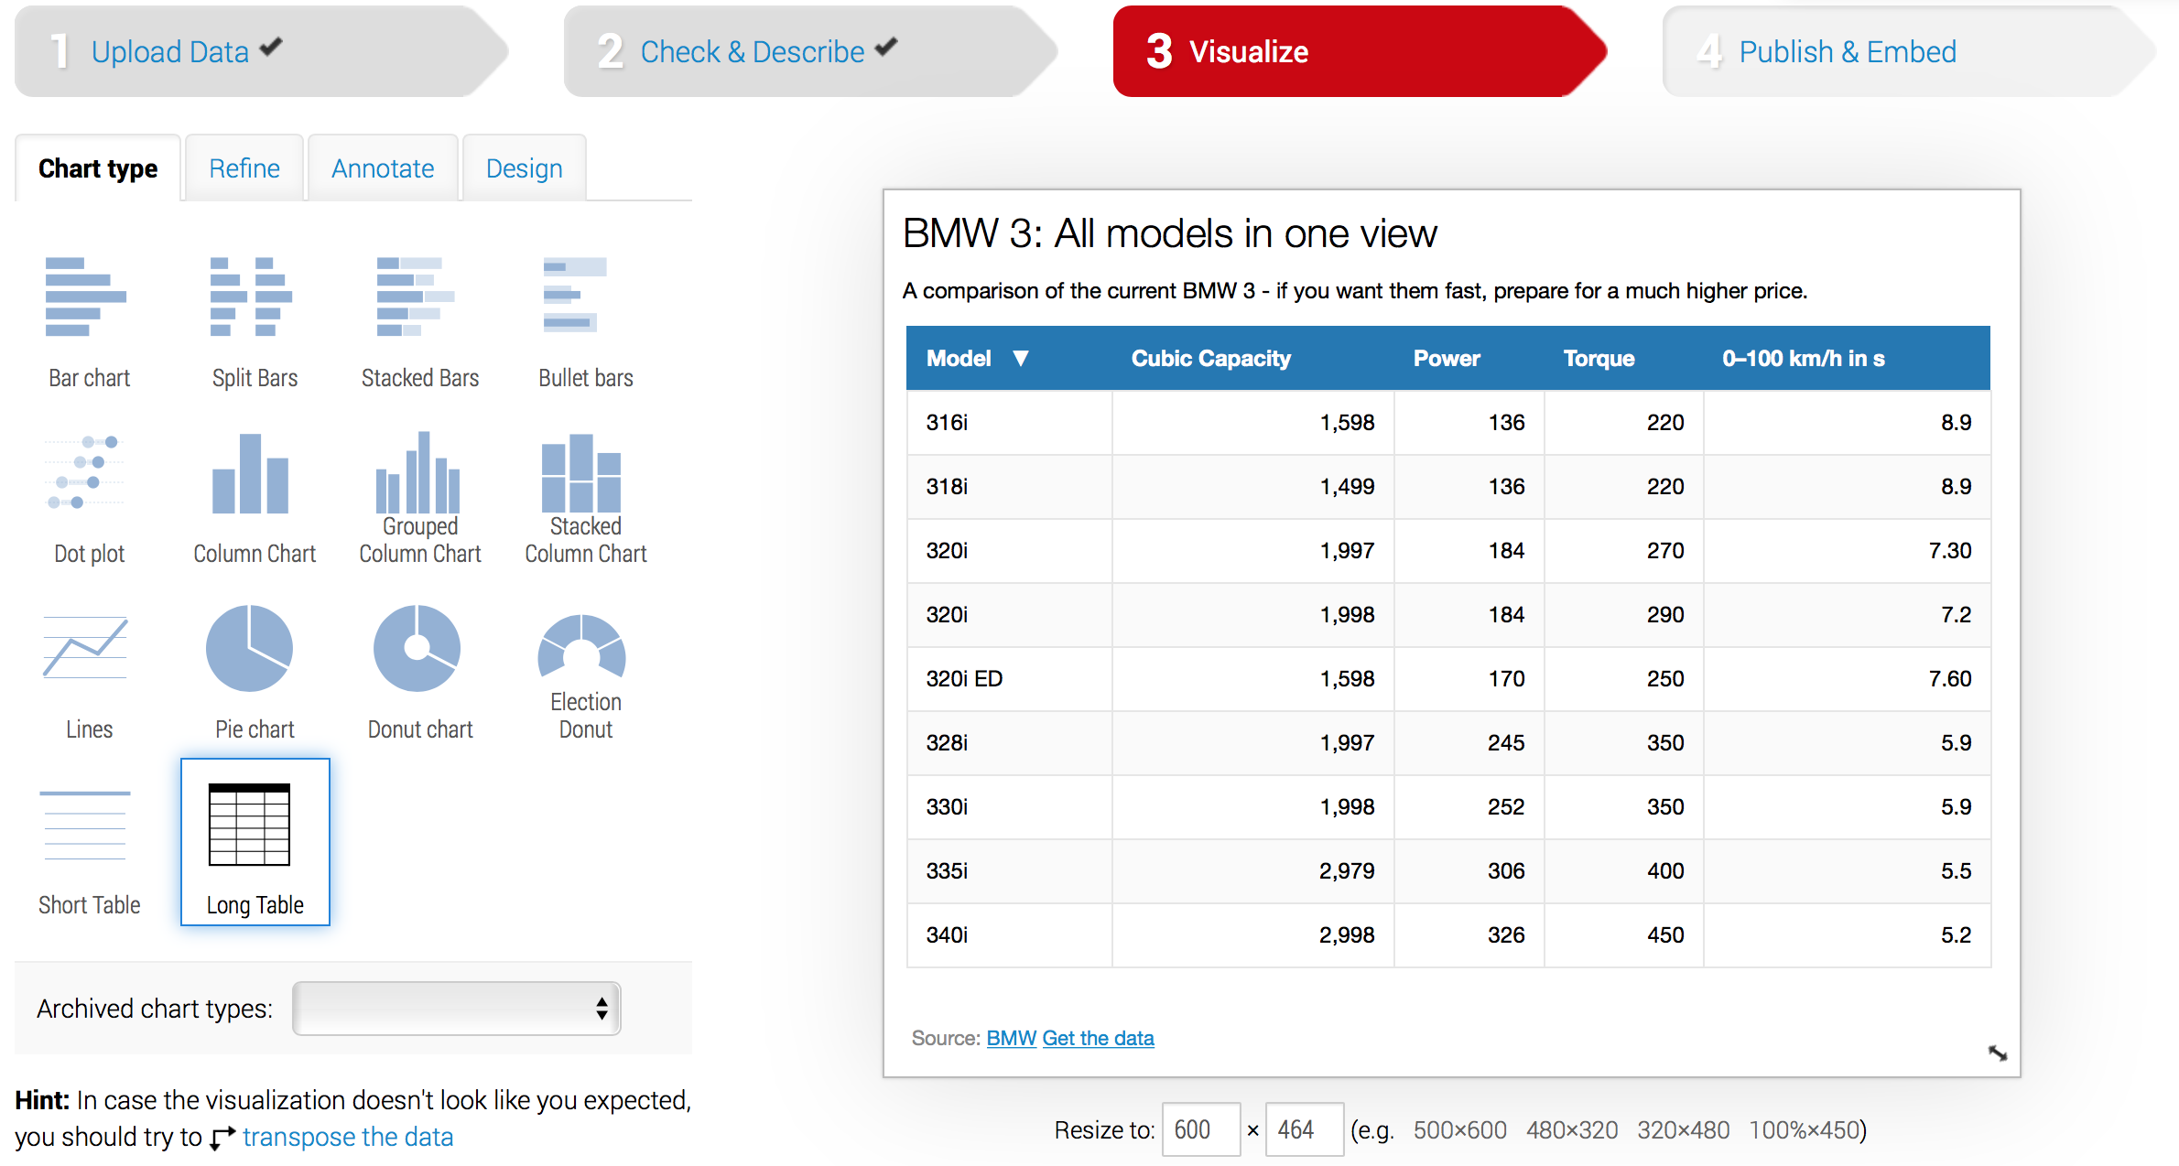The height and width of the screenshot is (1166, 2179).
Task: Toggle sort arrow on Model column
Action: point(1021,358)
